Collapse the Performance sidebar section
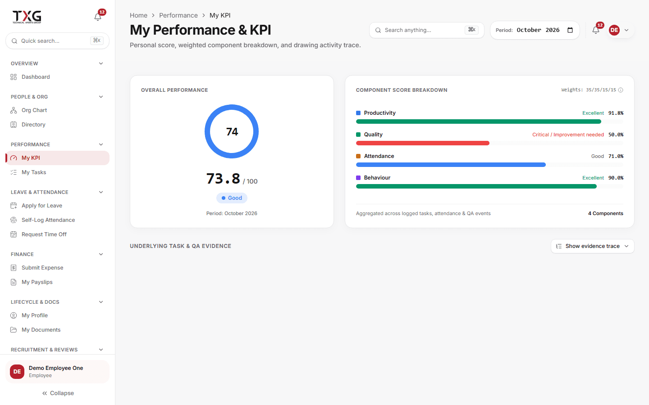The height and width of the screenshot is (405, 649). (101, 144)
